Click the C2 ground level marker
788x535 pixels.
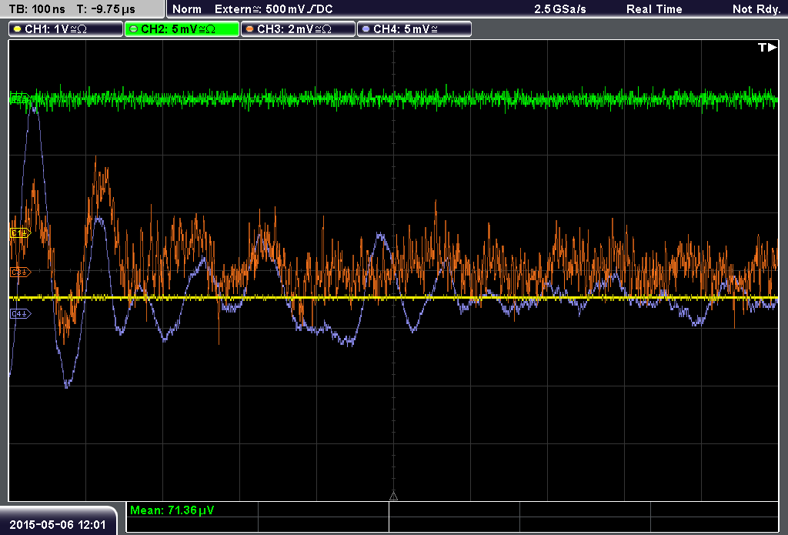coord(19,99)
